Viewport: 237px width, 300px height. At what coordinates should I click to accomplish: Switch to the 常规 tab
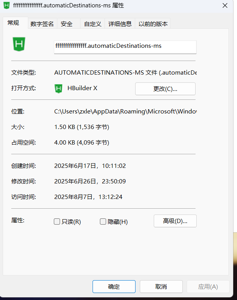point(13,23)
